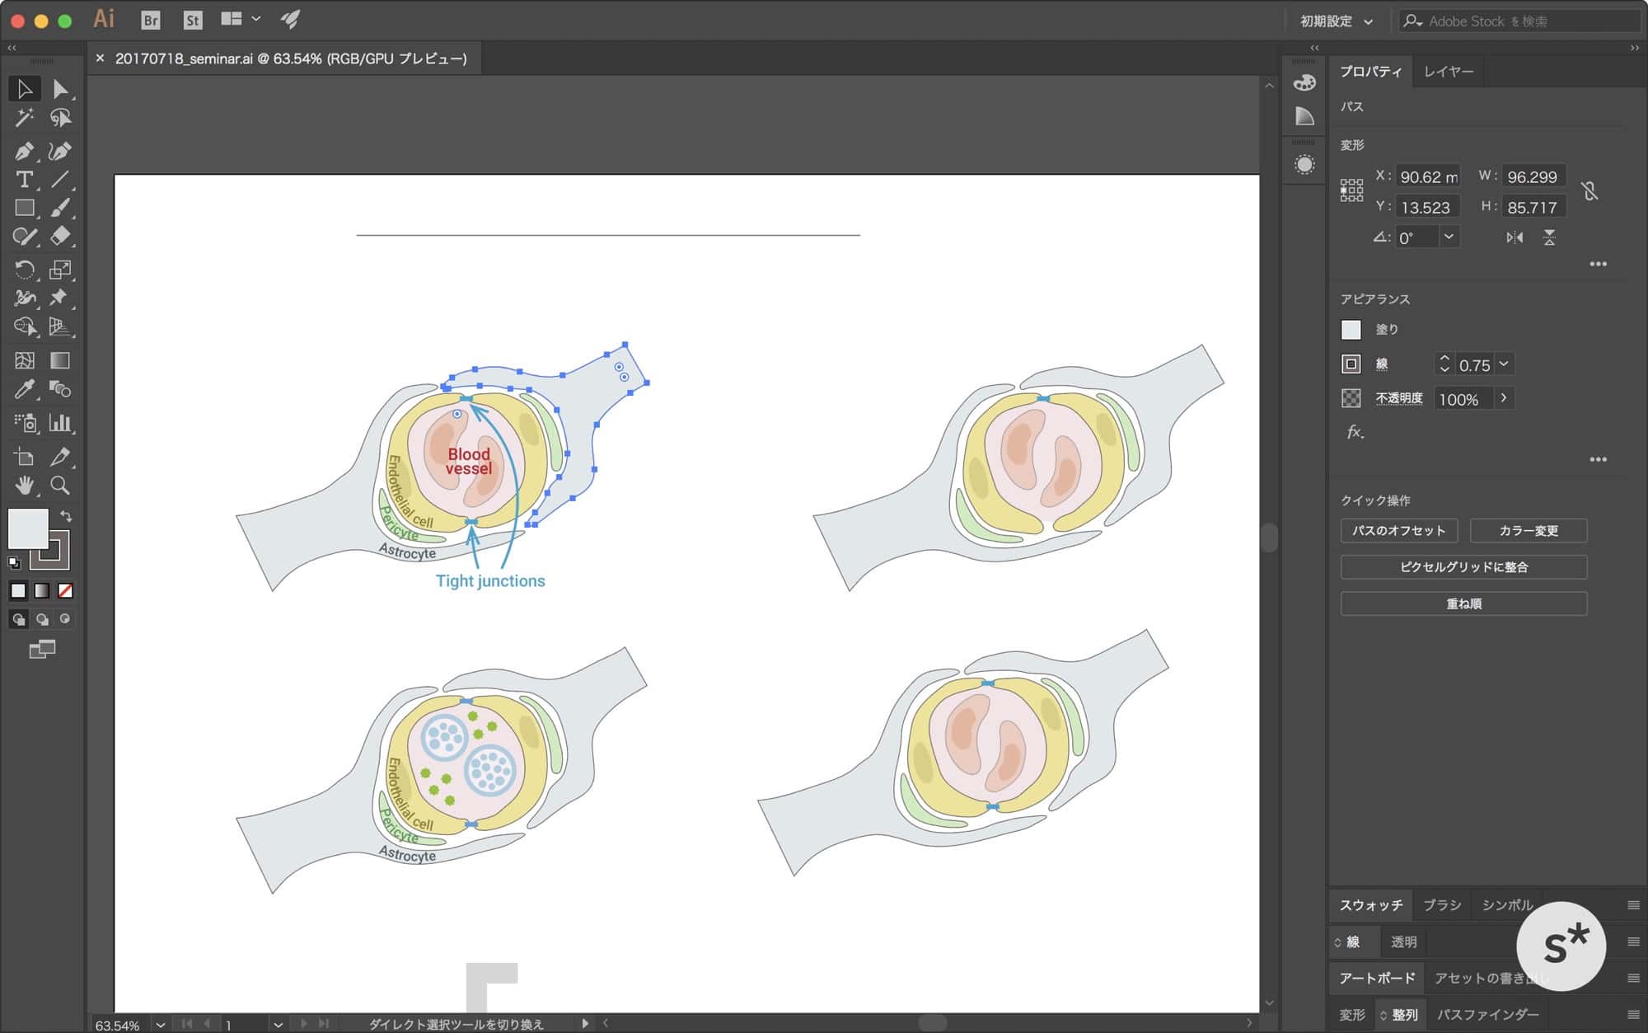Open the 初期設定 workspace switcher
Image resolution: width=1648 pixels, height=1033 pixels.
(x=1337, y=21)
